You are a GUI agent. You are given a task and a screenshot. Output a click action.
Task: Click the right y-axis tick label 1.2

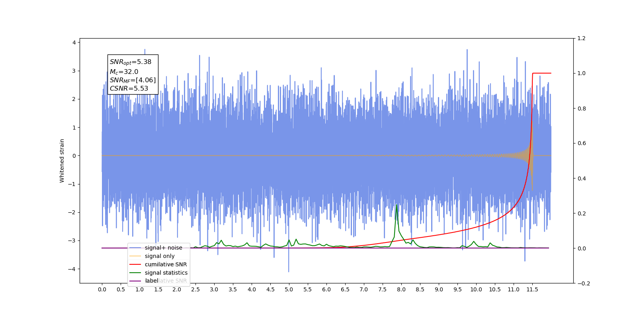[582, 39]
